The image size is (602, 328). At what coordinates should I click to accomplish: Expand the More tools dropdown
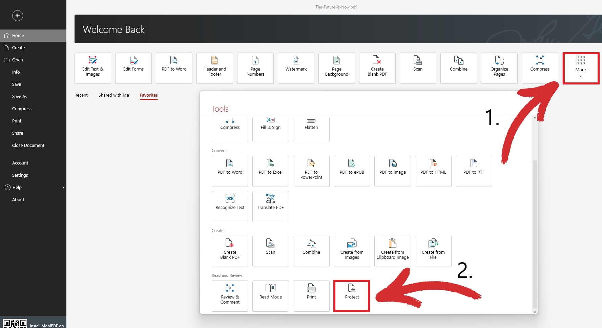581,68
